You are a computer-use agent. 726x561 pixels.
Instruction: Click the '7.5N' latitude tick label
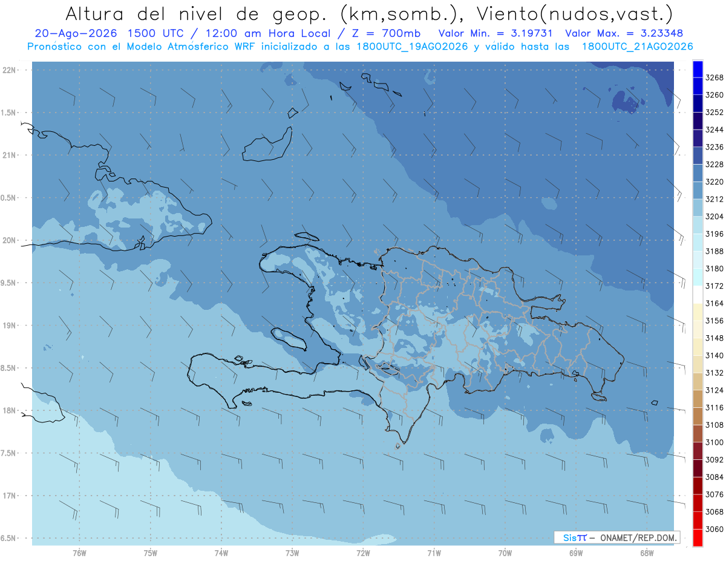tap(8, 453)
